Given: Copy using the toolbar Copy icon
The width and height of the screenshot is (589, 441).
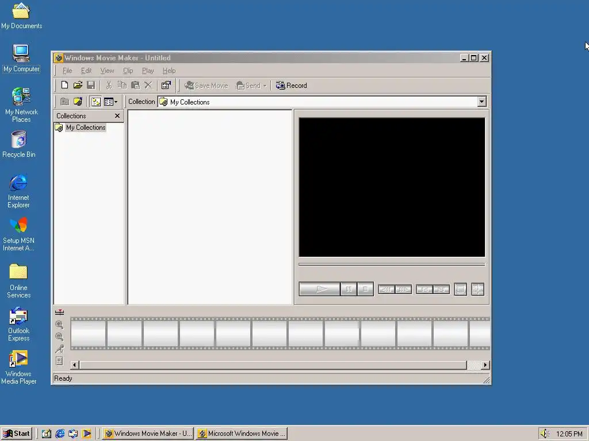Looking at the screenshot, I should 122,85.
